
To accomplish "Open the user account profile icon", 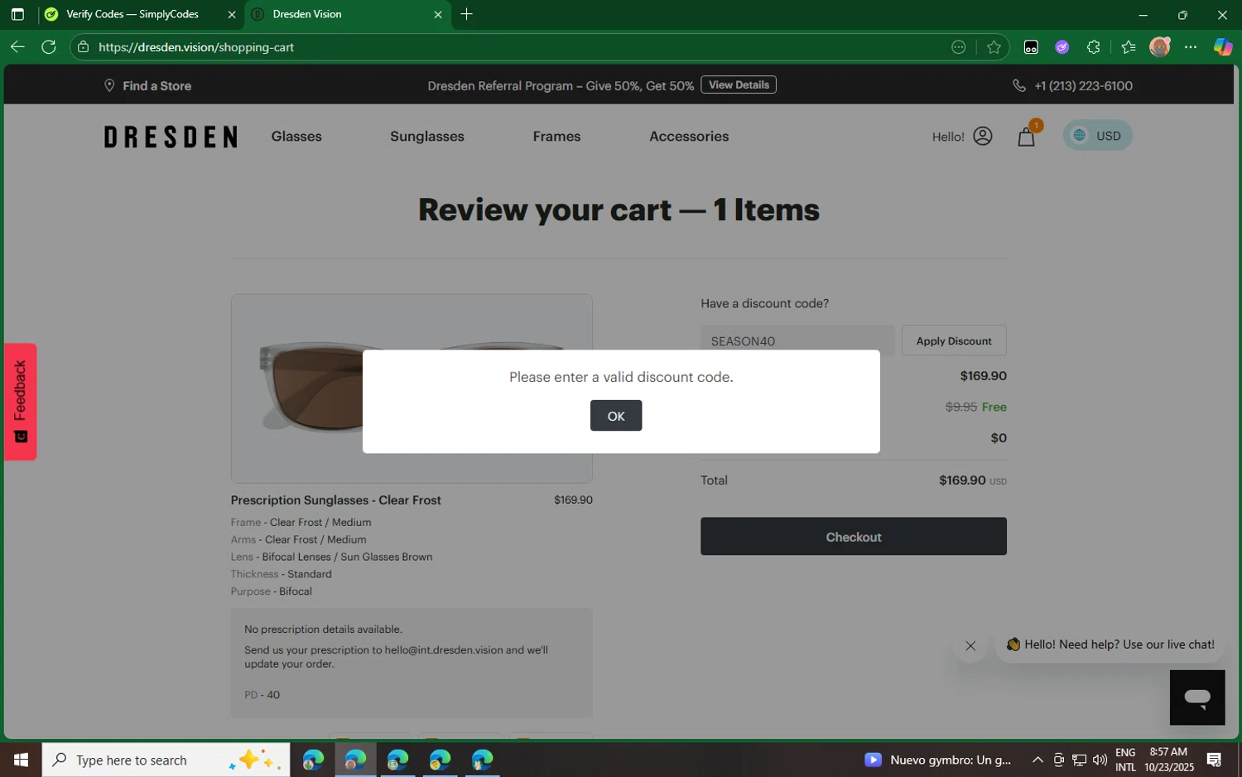I will (x=983, y=136).
